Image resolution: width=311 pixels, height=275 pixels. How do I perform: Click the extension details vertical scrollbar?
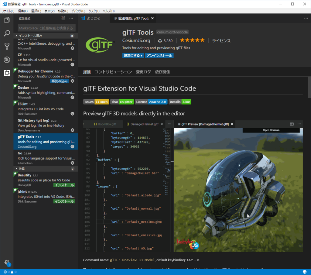309,88
